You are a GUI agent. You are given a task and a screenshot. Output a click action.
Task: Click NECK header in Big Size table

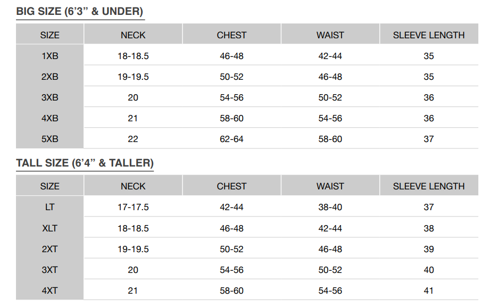tap(133, 35)
